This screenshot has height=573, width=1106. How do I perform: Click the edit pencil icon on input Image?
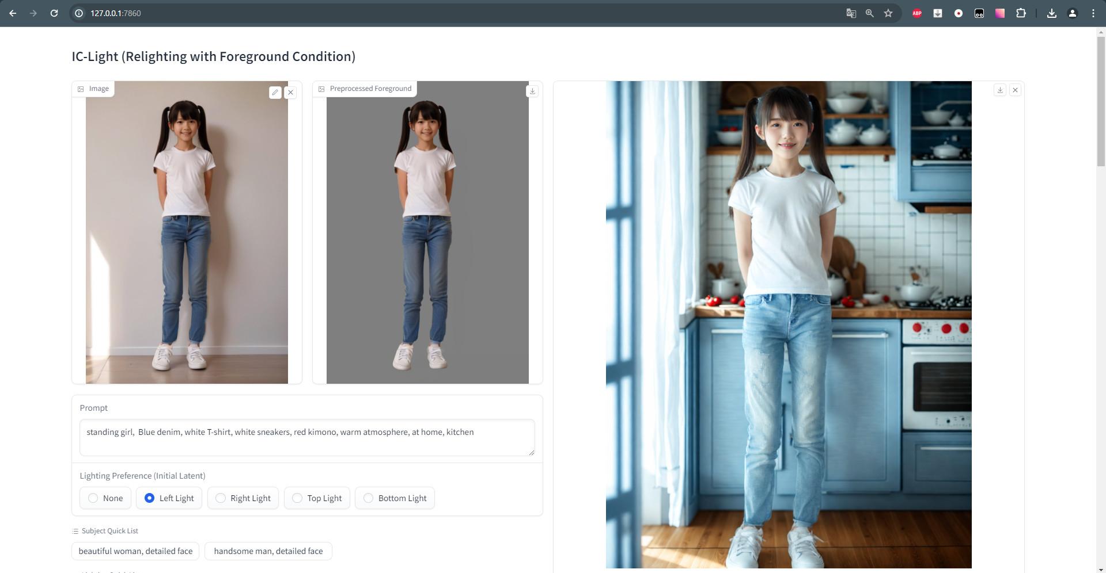coord(275,92)
